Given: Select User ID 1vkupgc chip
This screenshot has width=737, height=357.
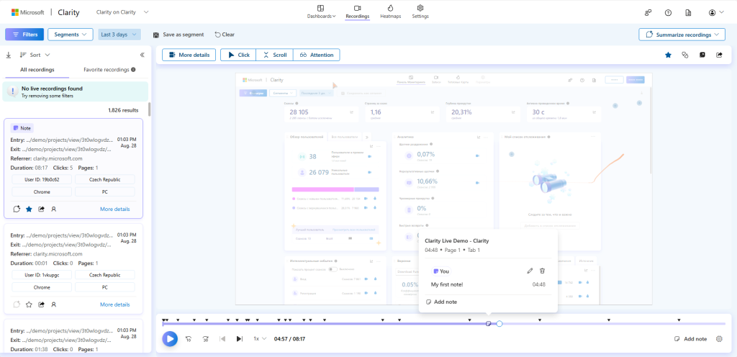Looking at the screenshot, I should pos(42,274).
